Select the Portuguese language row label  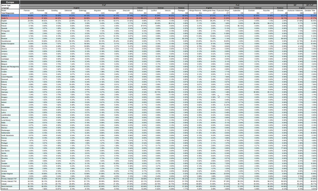(x=5, y=31)
